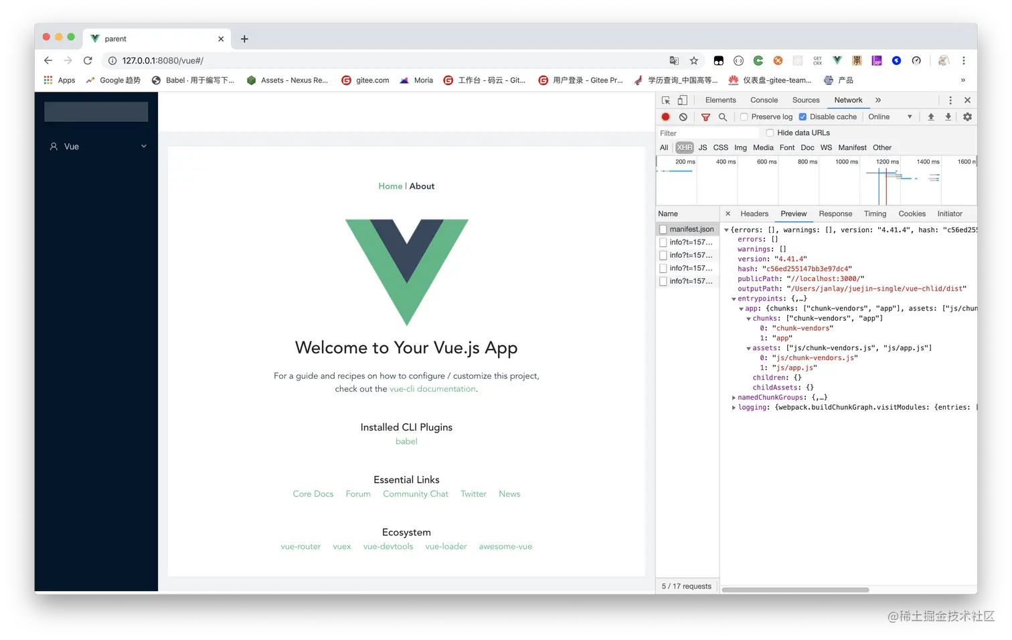The width and height of the screenshot is (1012, 640).
Task: Click the user profile avatar icon
Action: coord(943,61)
